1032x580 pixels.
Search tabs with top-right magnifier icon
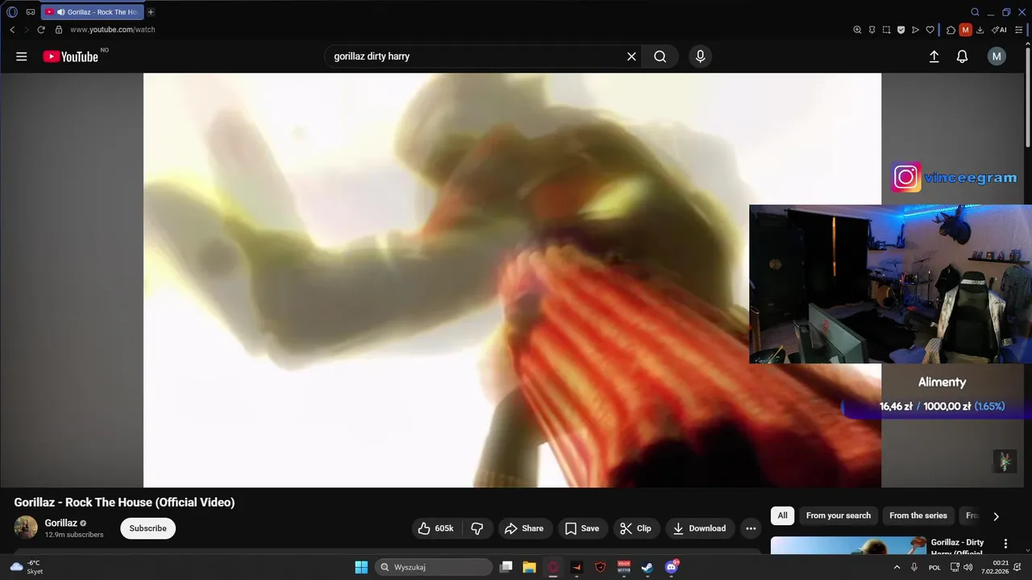coord(975,12)
